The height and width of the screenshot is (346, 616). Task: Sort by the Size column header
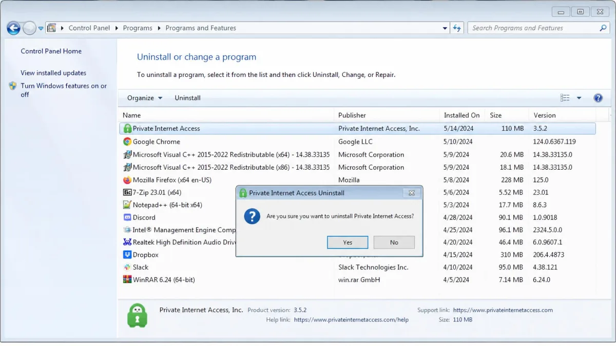(x=507, y=115)
